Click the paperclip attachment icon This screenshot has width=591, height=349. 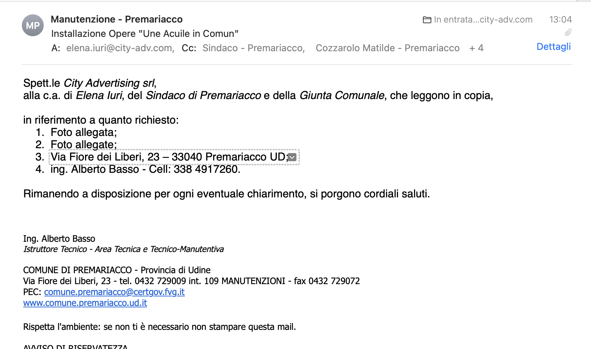click(568, 32)
